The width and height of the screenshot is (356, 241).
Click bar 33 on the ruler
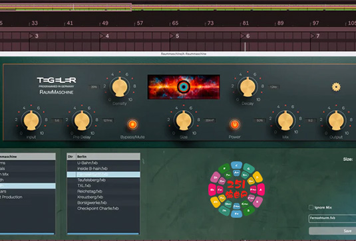click(35, 23)
